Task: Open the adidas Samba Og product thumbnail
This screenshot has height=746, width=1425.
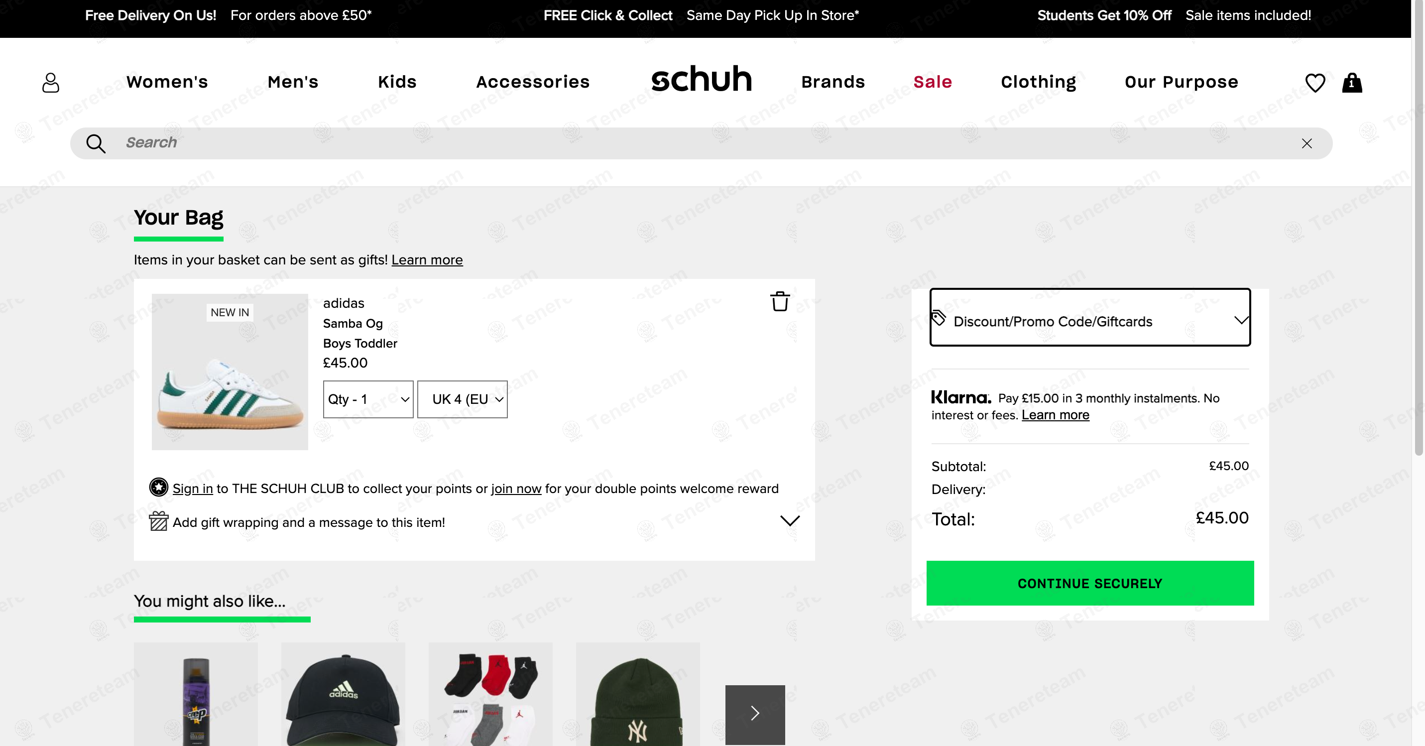Action: tap(230, 372)
